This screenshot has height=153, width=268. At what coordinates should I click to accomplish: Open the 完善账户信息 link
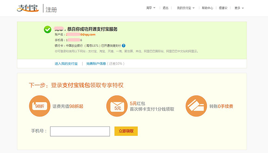[96, 64]
